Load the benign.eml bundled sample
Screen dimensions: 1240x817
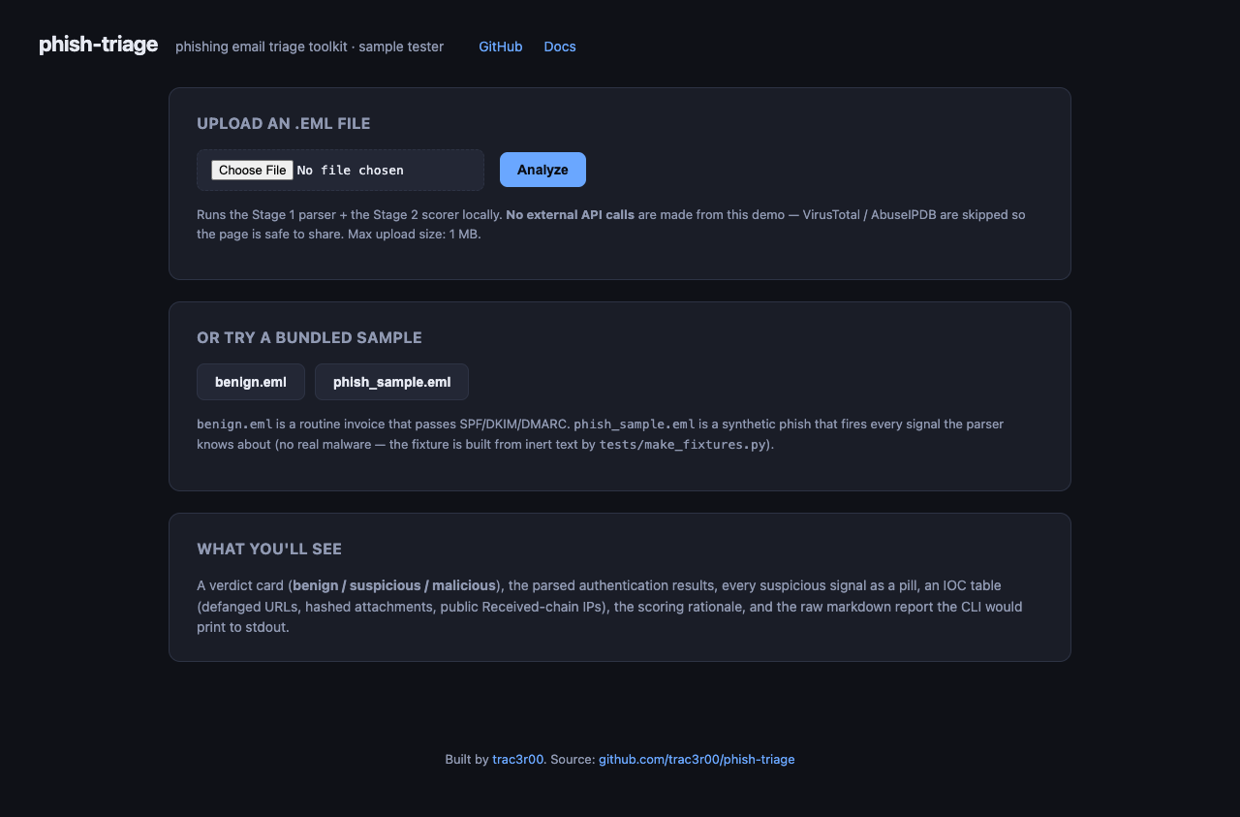tap(251, 382)
